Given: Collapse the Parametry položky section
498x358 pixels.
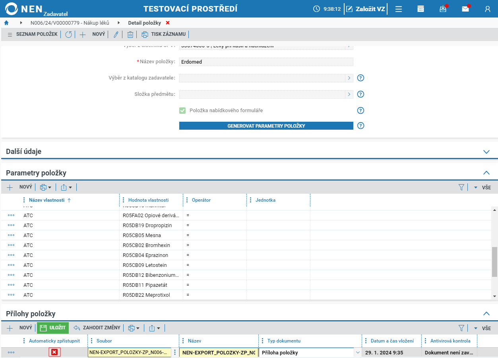Looking at the screenshot, I should click(x=486, y=173).
